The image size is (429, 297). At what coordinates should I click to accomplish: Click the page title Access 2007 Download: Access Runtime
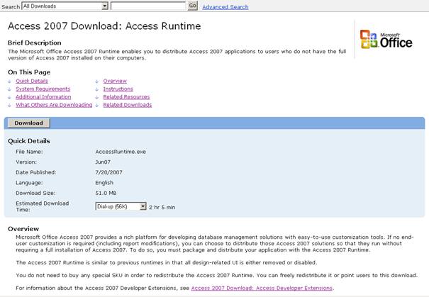point(104,26)
